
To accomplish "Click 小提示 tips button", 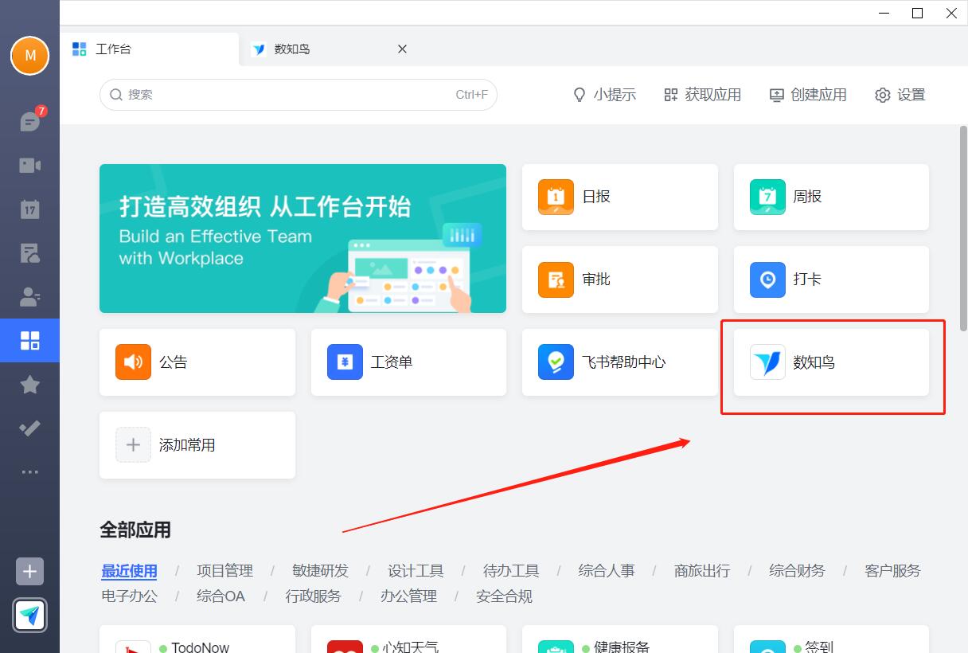I will [604, 95].
